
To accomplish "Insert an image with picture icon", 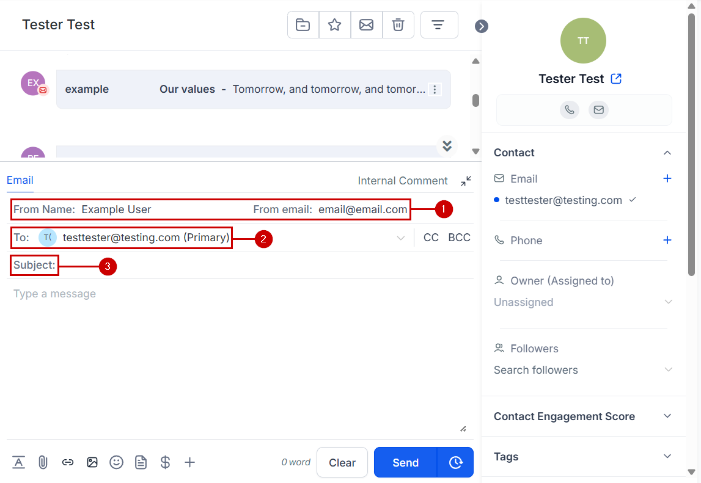I will [x=92, y=462].
